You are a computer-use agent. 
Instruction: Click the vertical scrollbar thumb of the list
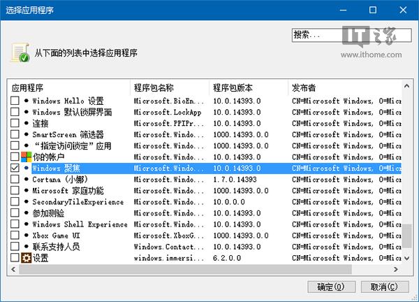click(x=406, y=236)
